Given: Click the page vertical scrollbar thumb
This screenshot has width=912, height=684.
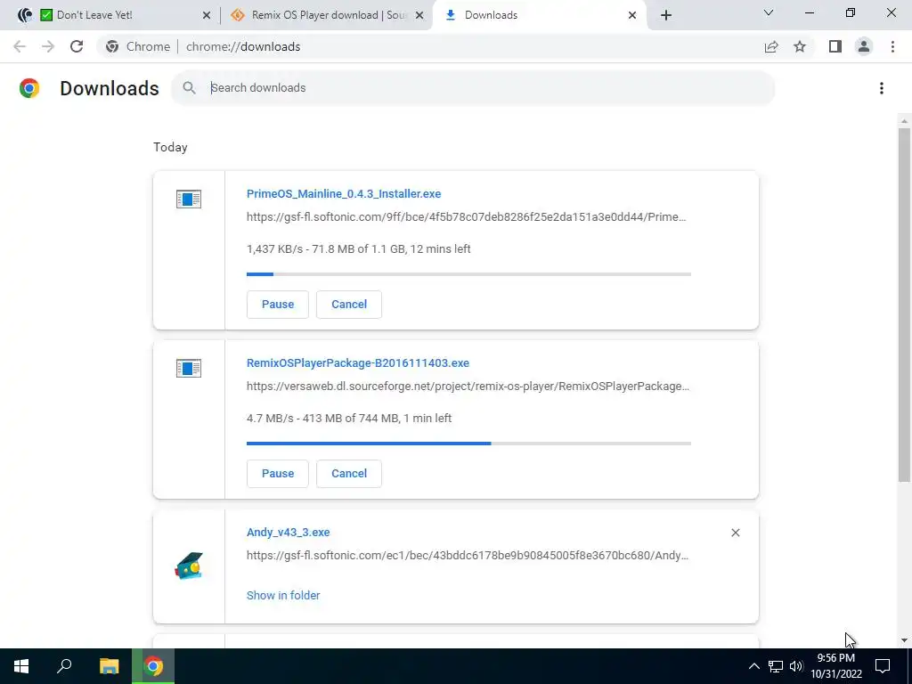Looking at the screenshot, I should (x=904, y=305).
